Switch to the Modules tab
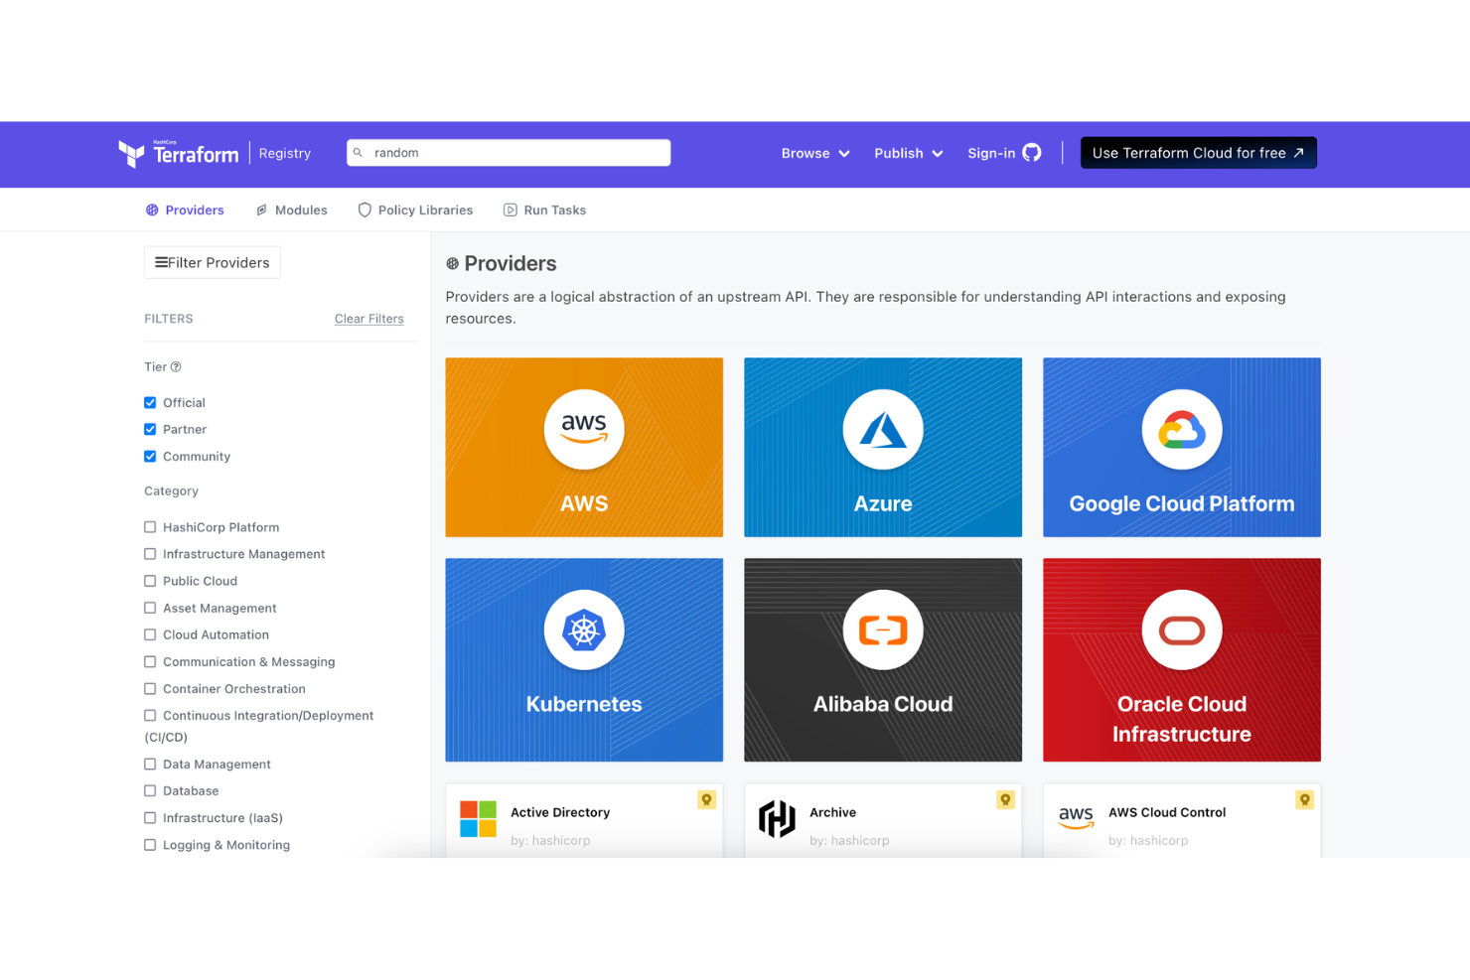The height and width of the screenshot is (980, 1470). tap(292, 210)
